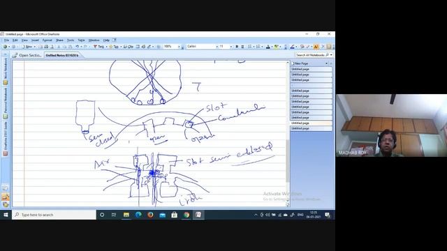Image resolution: width=447 pixels, height=251 pixels.
Task: Select the first Untitled page in the page list
Action: coord(311,69)
